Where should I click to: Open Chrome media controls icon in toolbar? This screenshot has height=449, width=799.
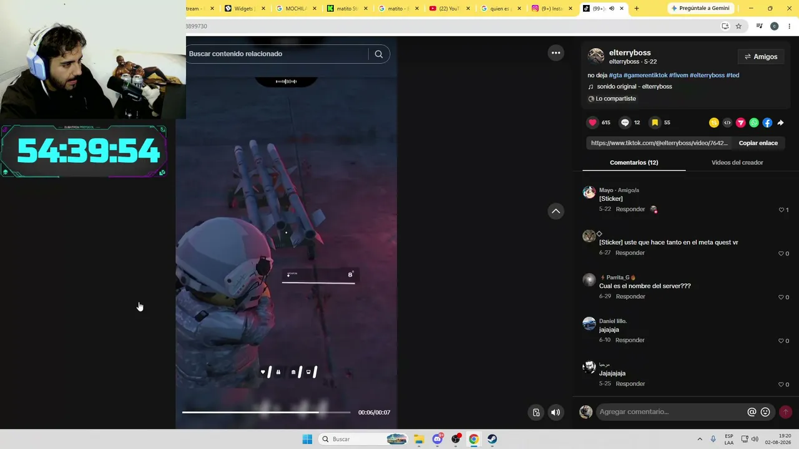point(759,26)
